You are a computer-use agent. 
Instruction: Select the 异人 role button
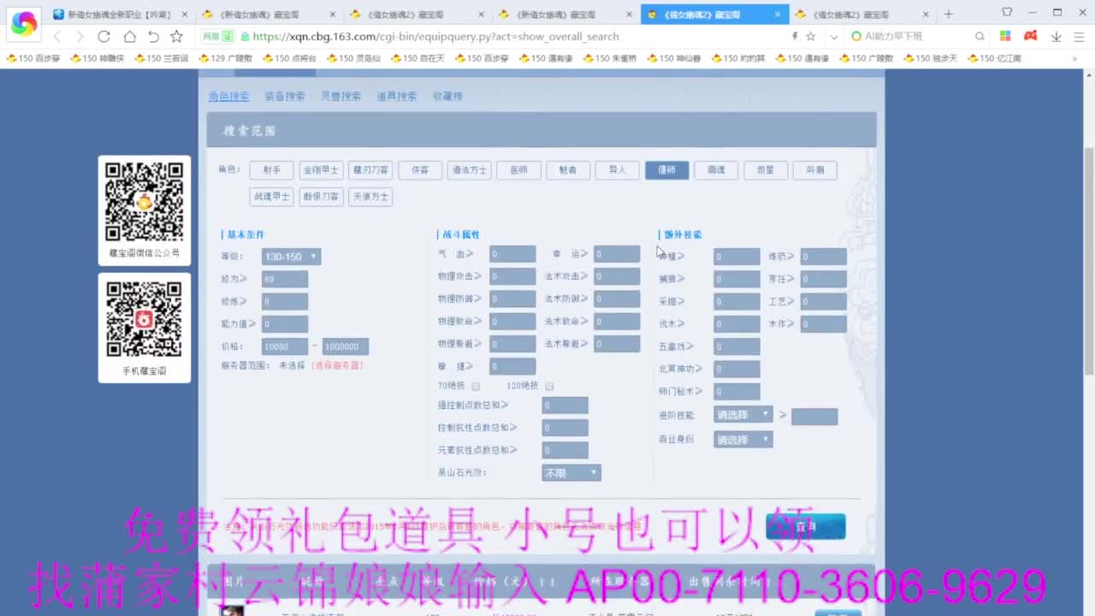[x=618, y=170]
